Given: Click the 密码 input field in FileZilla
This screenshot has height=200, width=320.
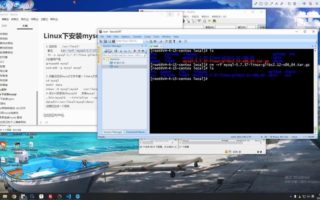Looking at the screenshot, I should pos(225,27).
